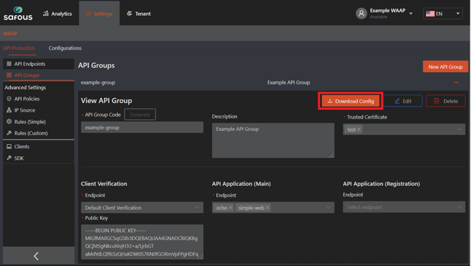Expand the Default Client Verification dropdown
Image resolution: width=471 pixels, height=266 pixels.
142,208
